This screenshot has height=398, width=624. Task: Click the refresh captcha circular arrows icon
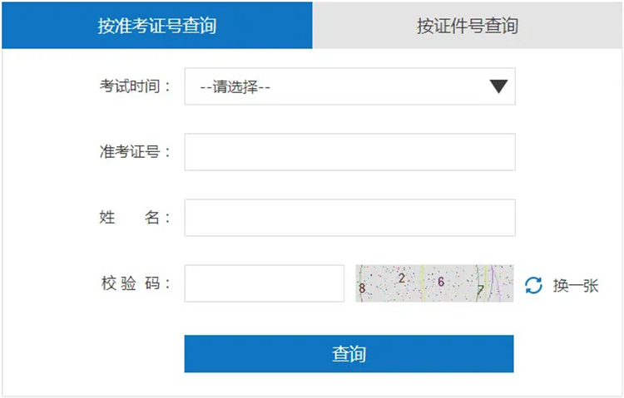pos(533,286)
